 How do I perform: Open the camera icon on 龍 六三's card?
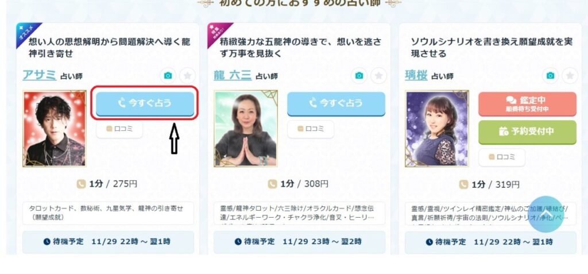(359, 76)
